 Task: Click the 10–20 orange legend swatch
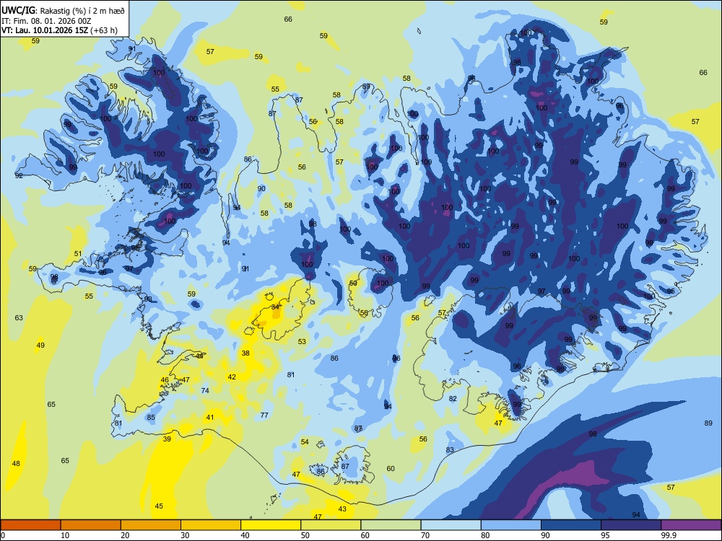coord(91,525)
